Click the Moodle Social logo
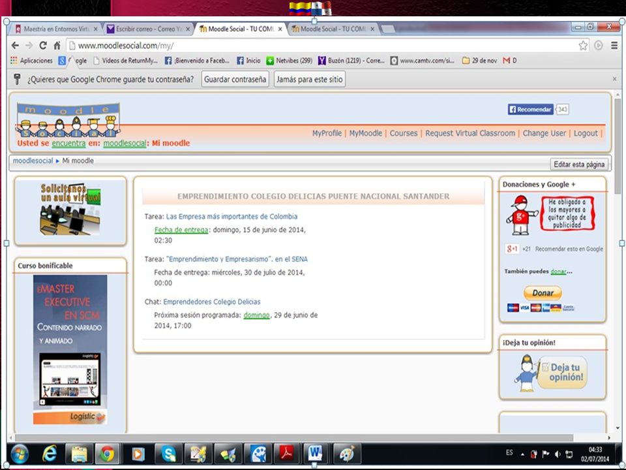The width and height of the screenshot is (626, 470). coord(68,120)
